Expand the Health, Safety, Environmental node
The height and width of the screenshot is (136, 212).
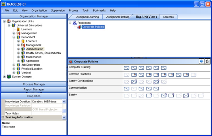[x=18, y=53]
